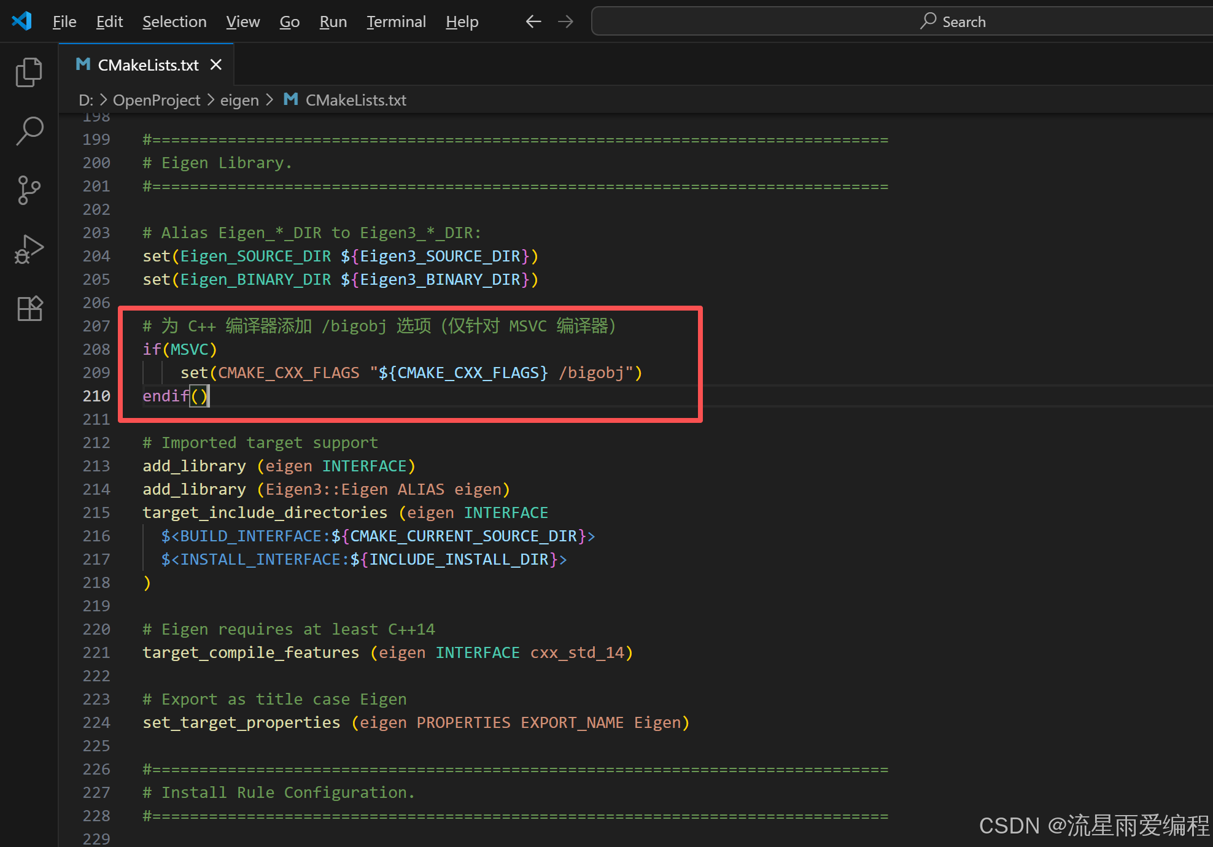Image resolution: width=1213 pixels, height=847 pixels.
Task: Open the Selection menu
Action: tap(174, 21)
